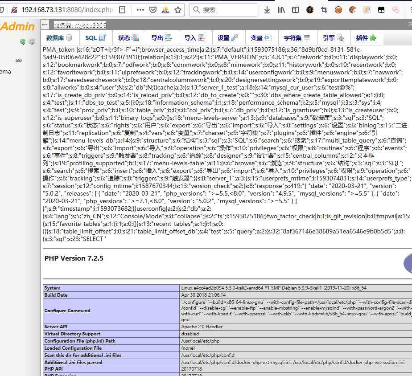Collapse the navigation panel with arrow button
The width and height of the screenshot is (412, 376).
tap(45, 25)
